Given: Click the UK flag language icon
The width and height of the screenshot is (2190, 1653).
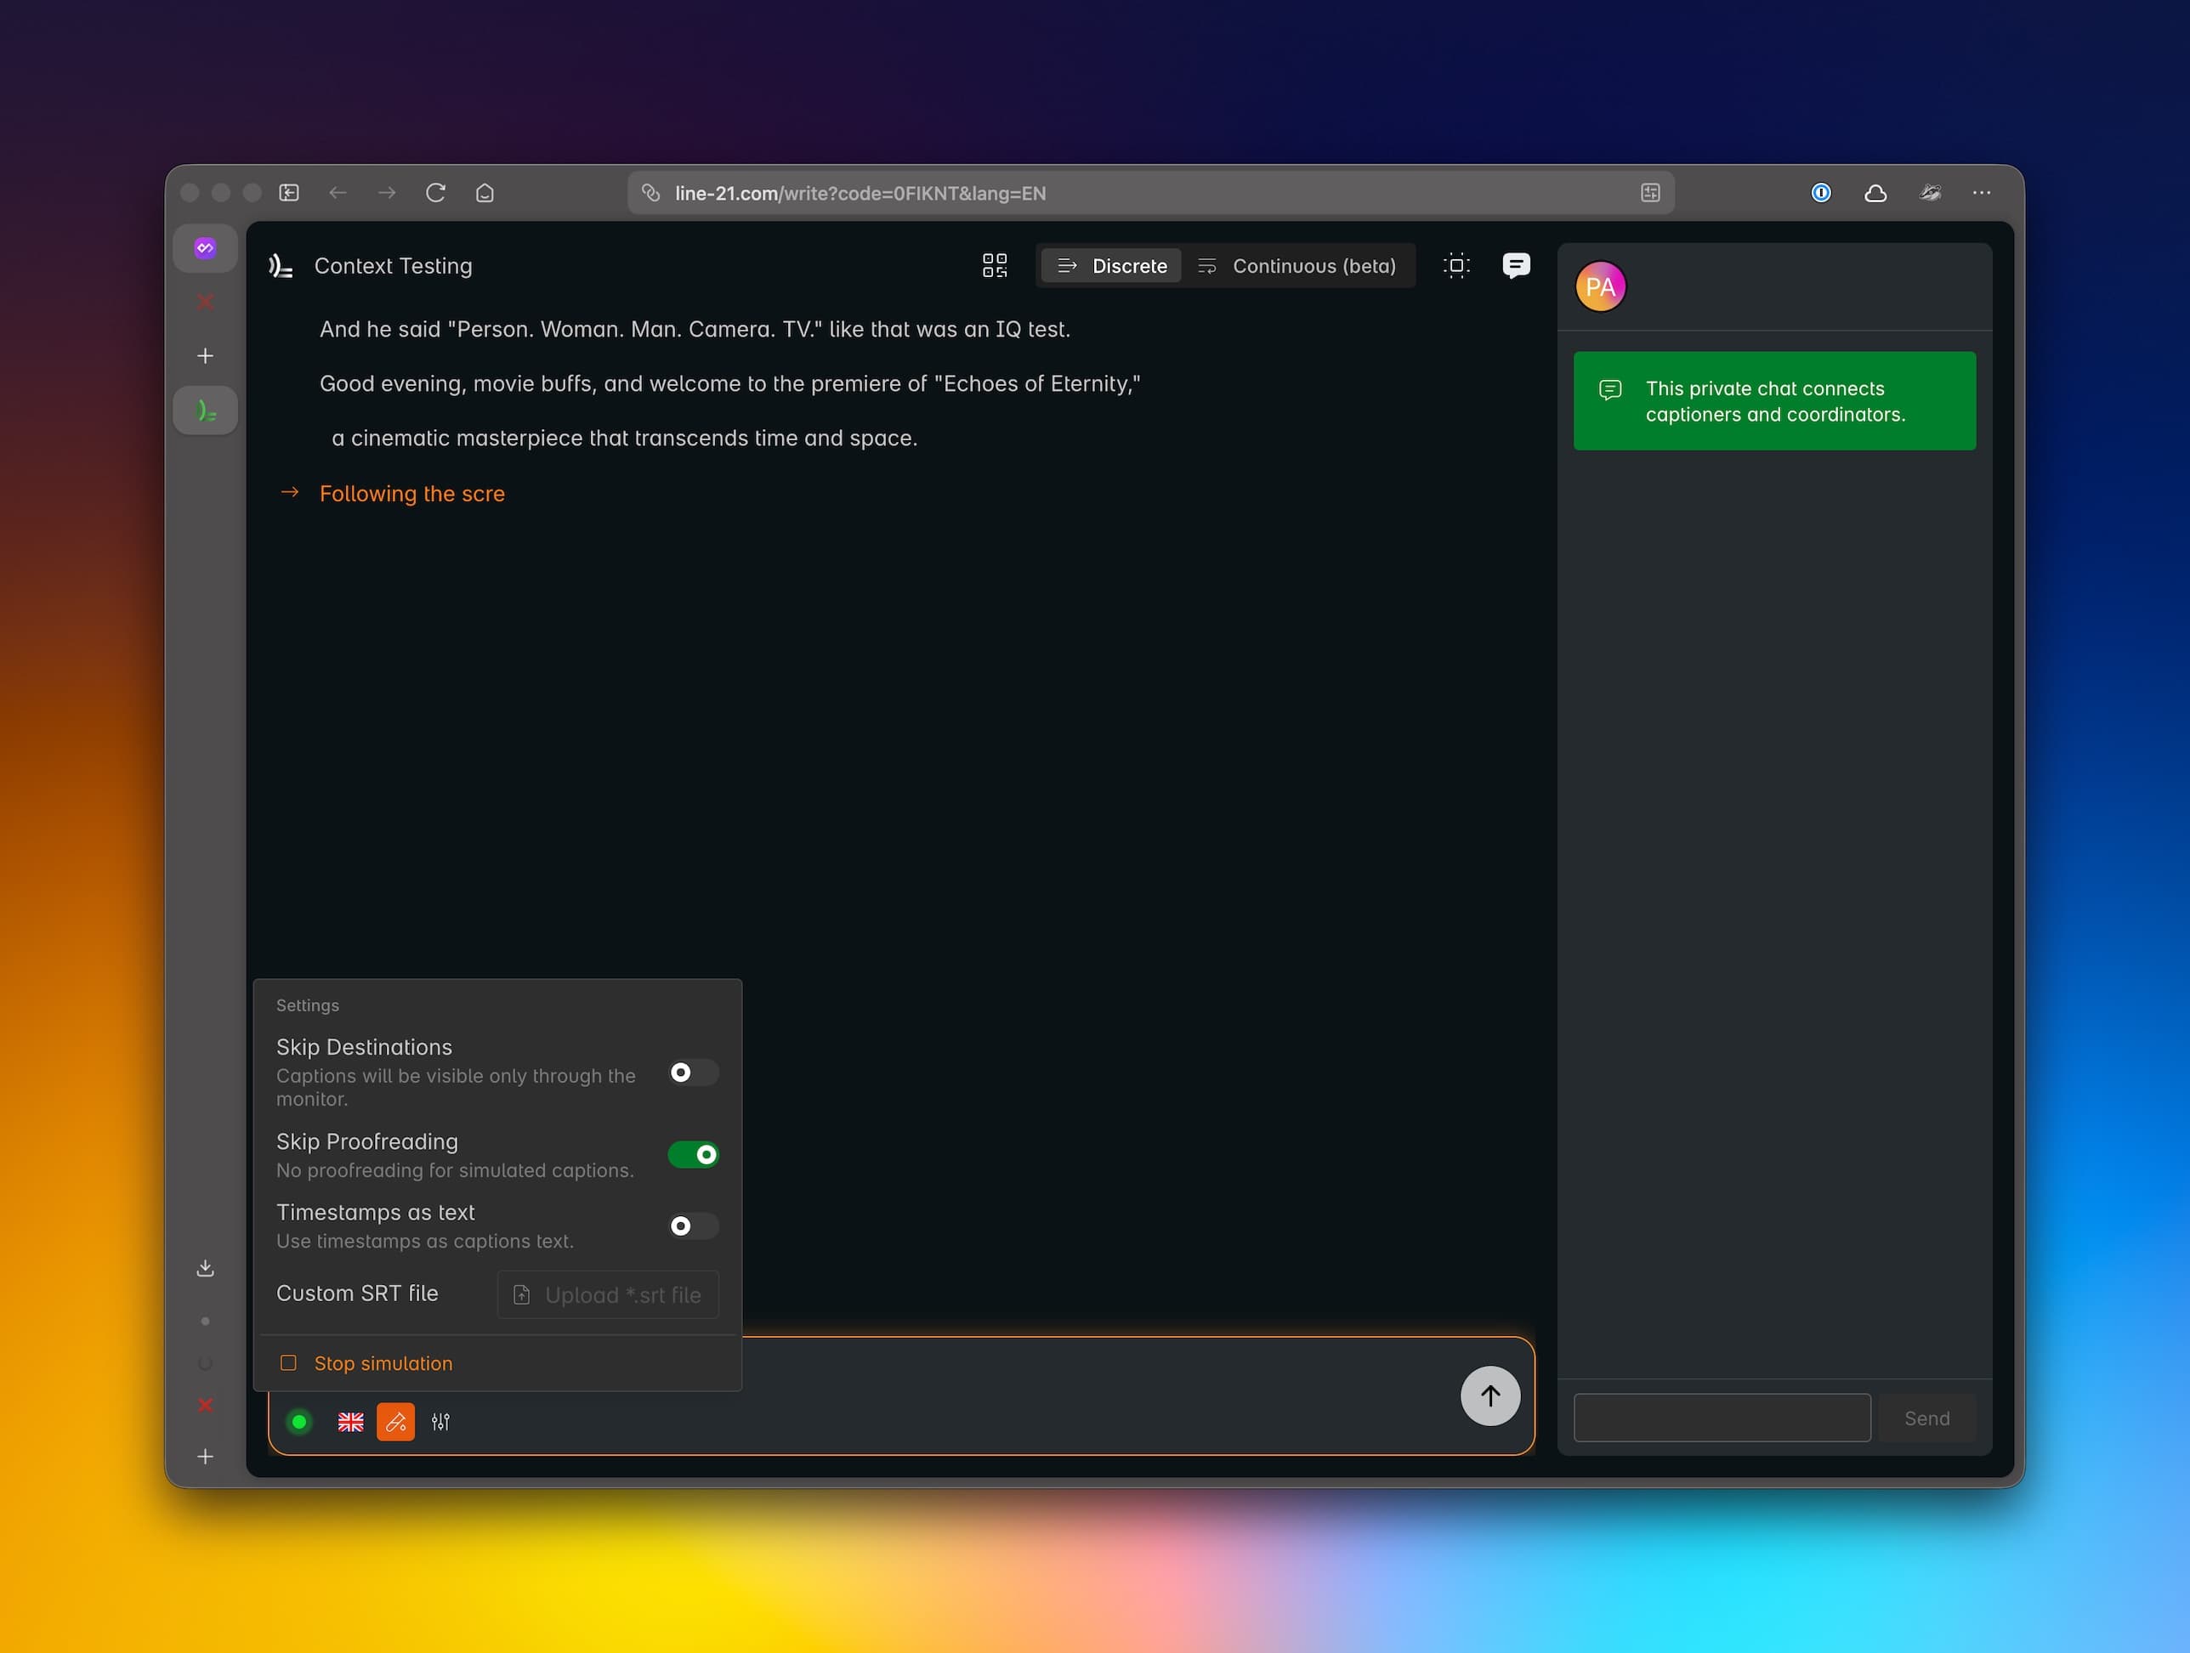Looking at the screenshot, I should click(350, 1423).
